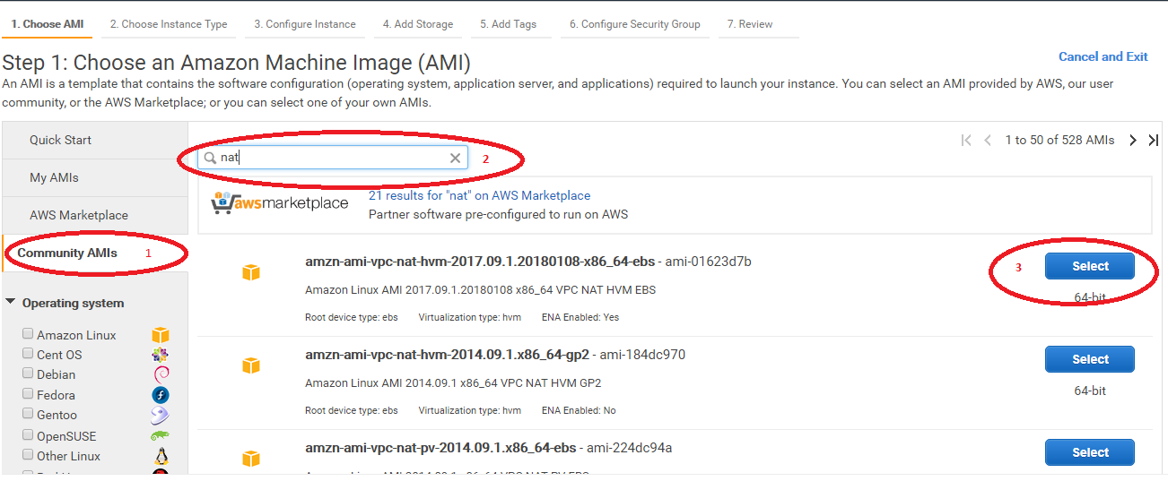This screenshot has width=1168, height=481.
Task: Go to first page of AMIs
Action: tap(966, 140)
